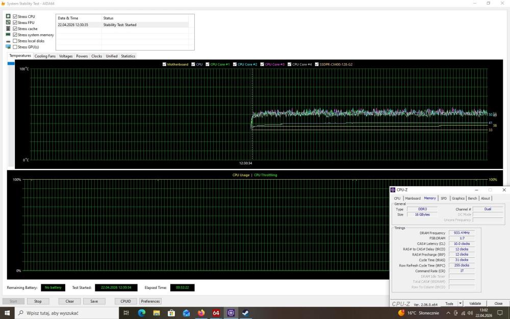Switch to the Temperatures tab

(20, 56)
